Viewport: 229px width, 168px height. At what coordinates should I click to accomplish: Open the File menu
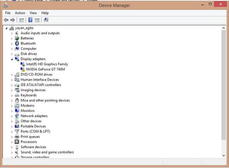8,13
